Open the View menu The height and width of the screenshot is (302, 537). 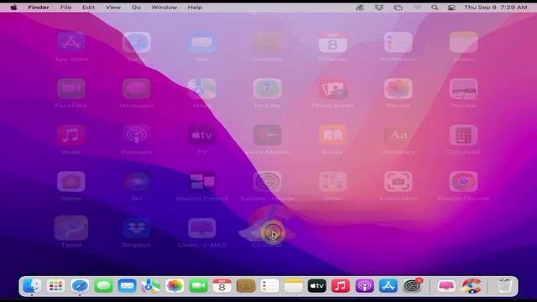[112, 8]
